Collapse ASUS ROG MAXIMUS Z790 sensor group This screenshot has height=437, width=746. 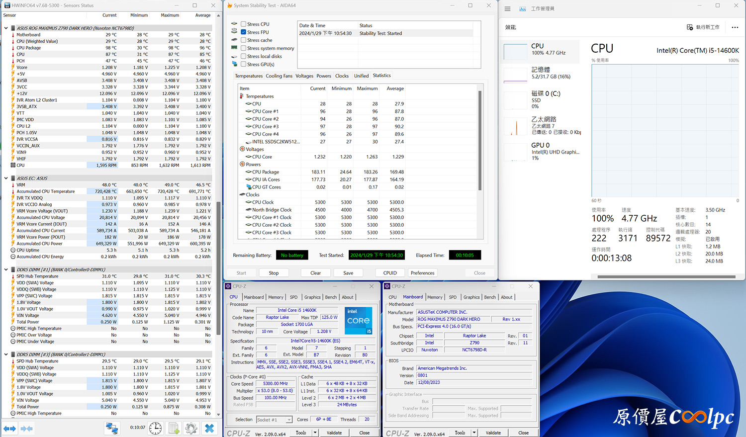click(6, 28)
